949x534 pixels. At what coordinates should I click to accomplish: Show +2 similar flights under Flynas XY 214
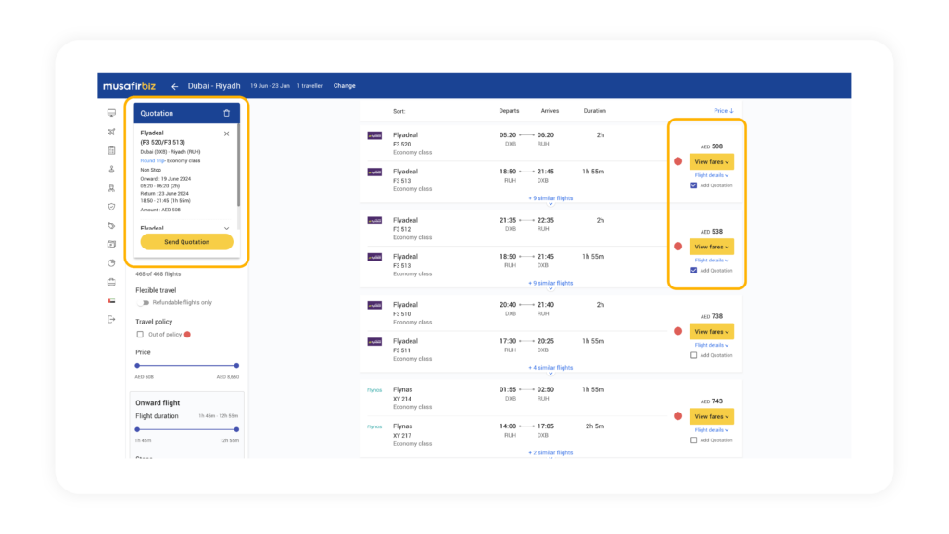550,452
